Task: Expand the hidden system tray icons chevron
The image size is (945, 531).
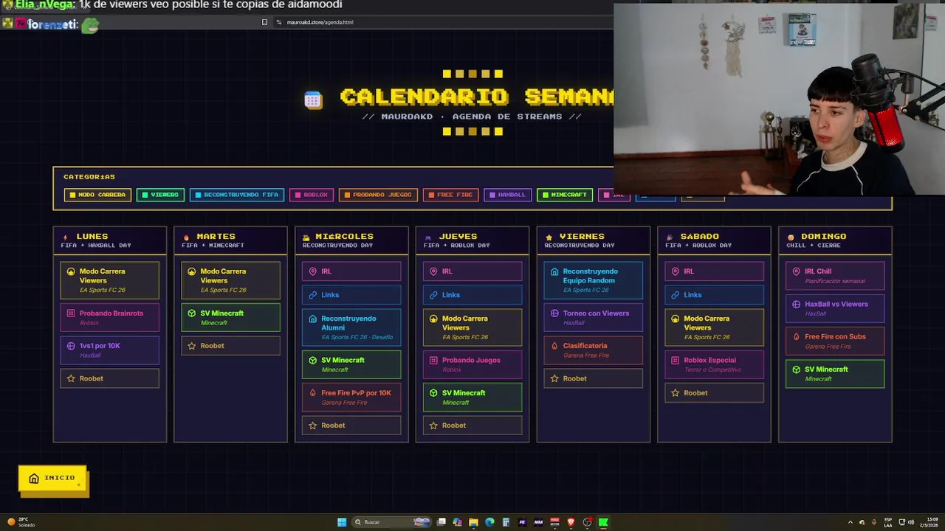Action: pos(850,522)
